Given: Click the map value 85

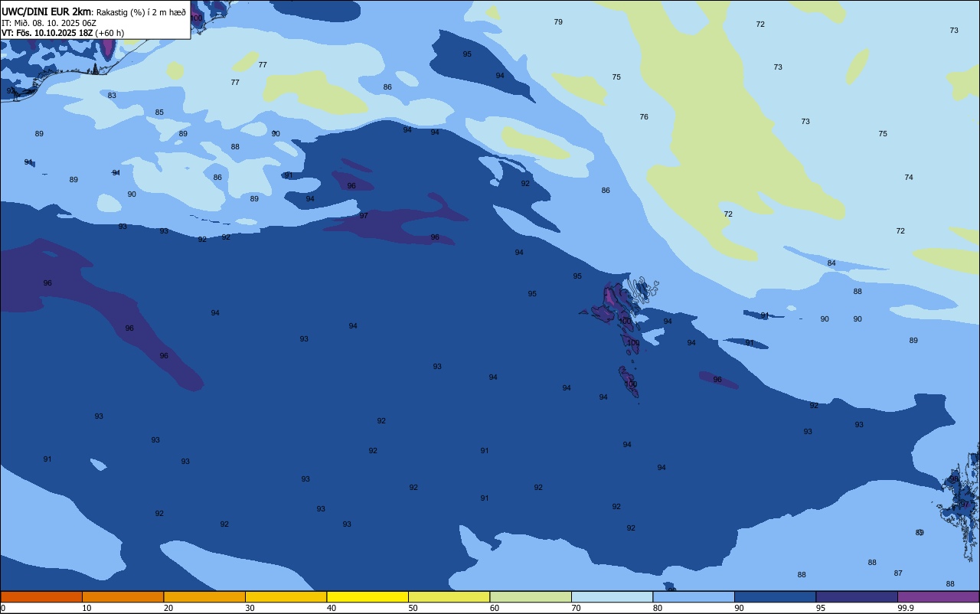Looking at the screenshot, I should (x=159, y=113).
